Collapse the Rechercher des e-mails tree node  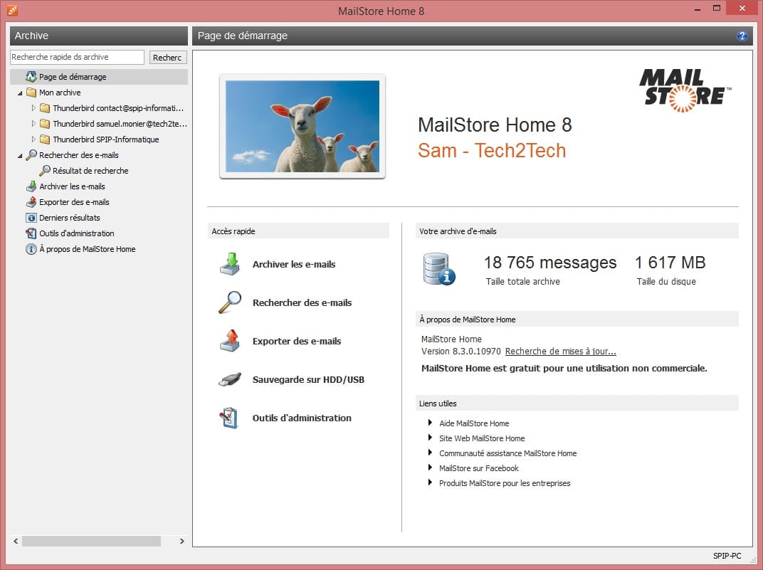pyautogui.click(x=20, y=156)
